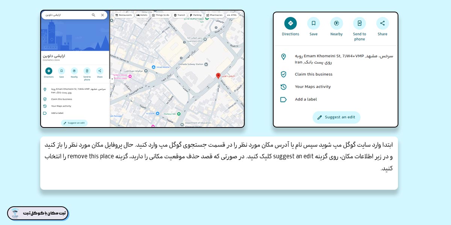Click the Save bookmark icon
The image size is (451, 225).
313,23
